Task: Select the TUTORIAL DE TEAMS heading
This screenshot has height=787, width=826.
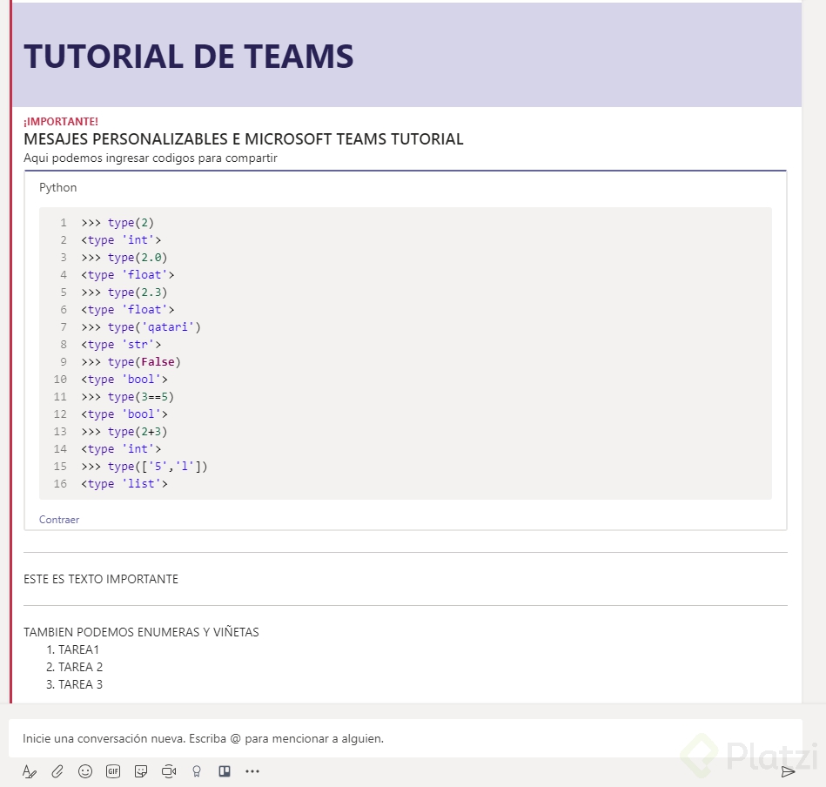Action: point(189,57)
